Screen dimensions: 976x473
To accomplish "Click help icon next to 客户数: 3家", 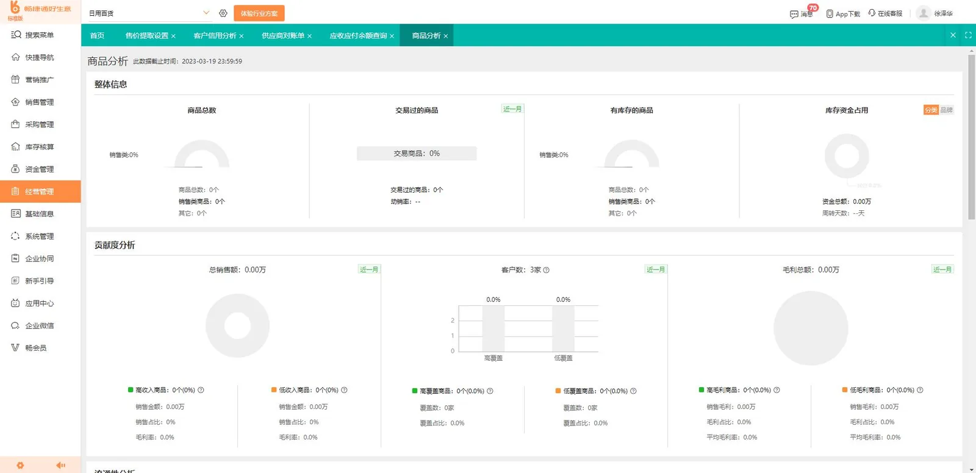I will pos(546,270).
